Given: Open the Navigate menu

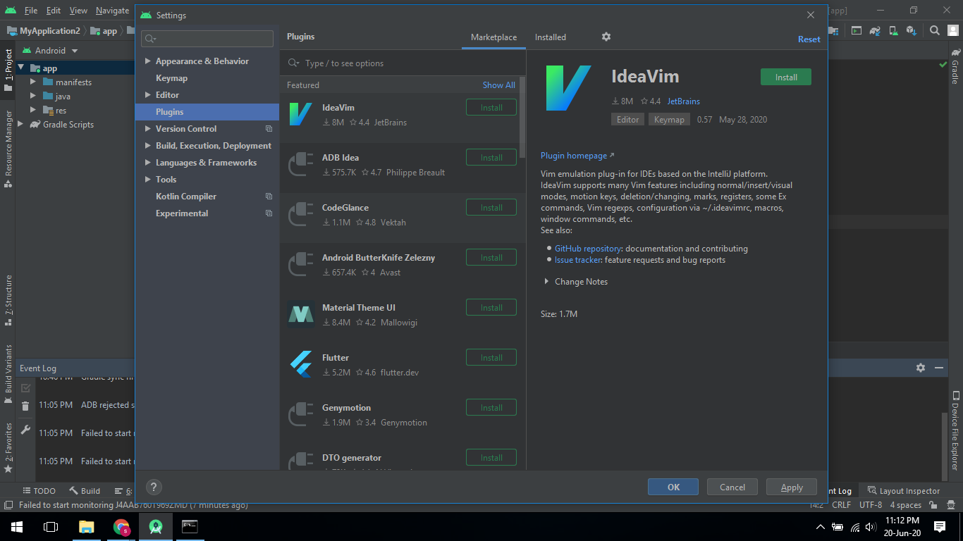Looking at the screenshot, I should coord(112,11).
